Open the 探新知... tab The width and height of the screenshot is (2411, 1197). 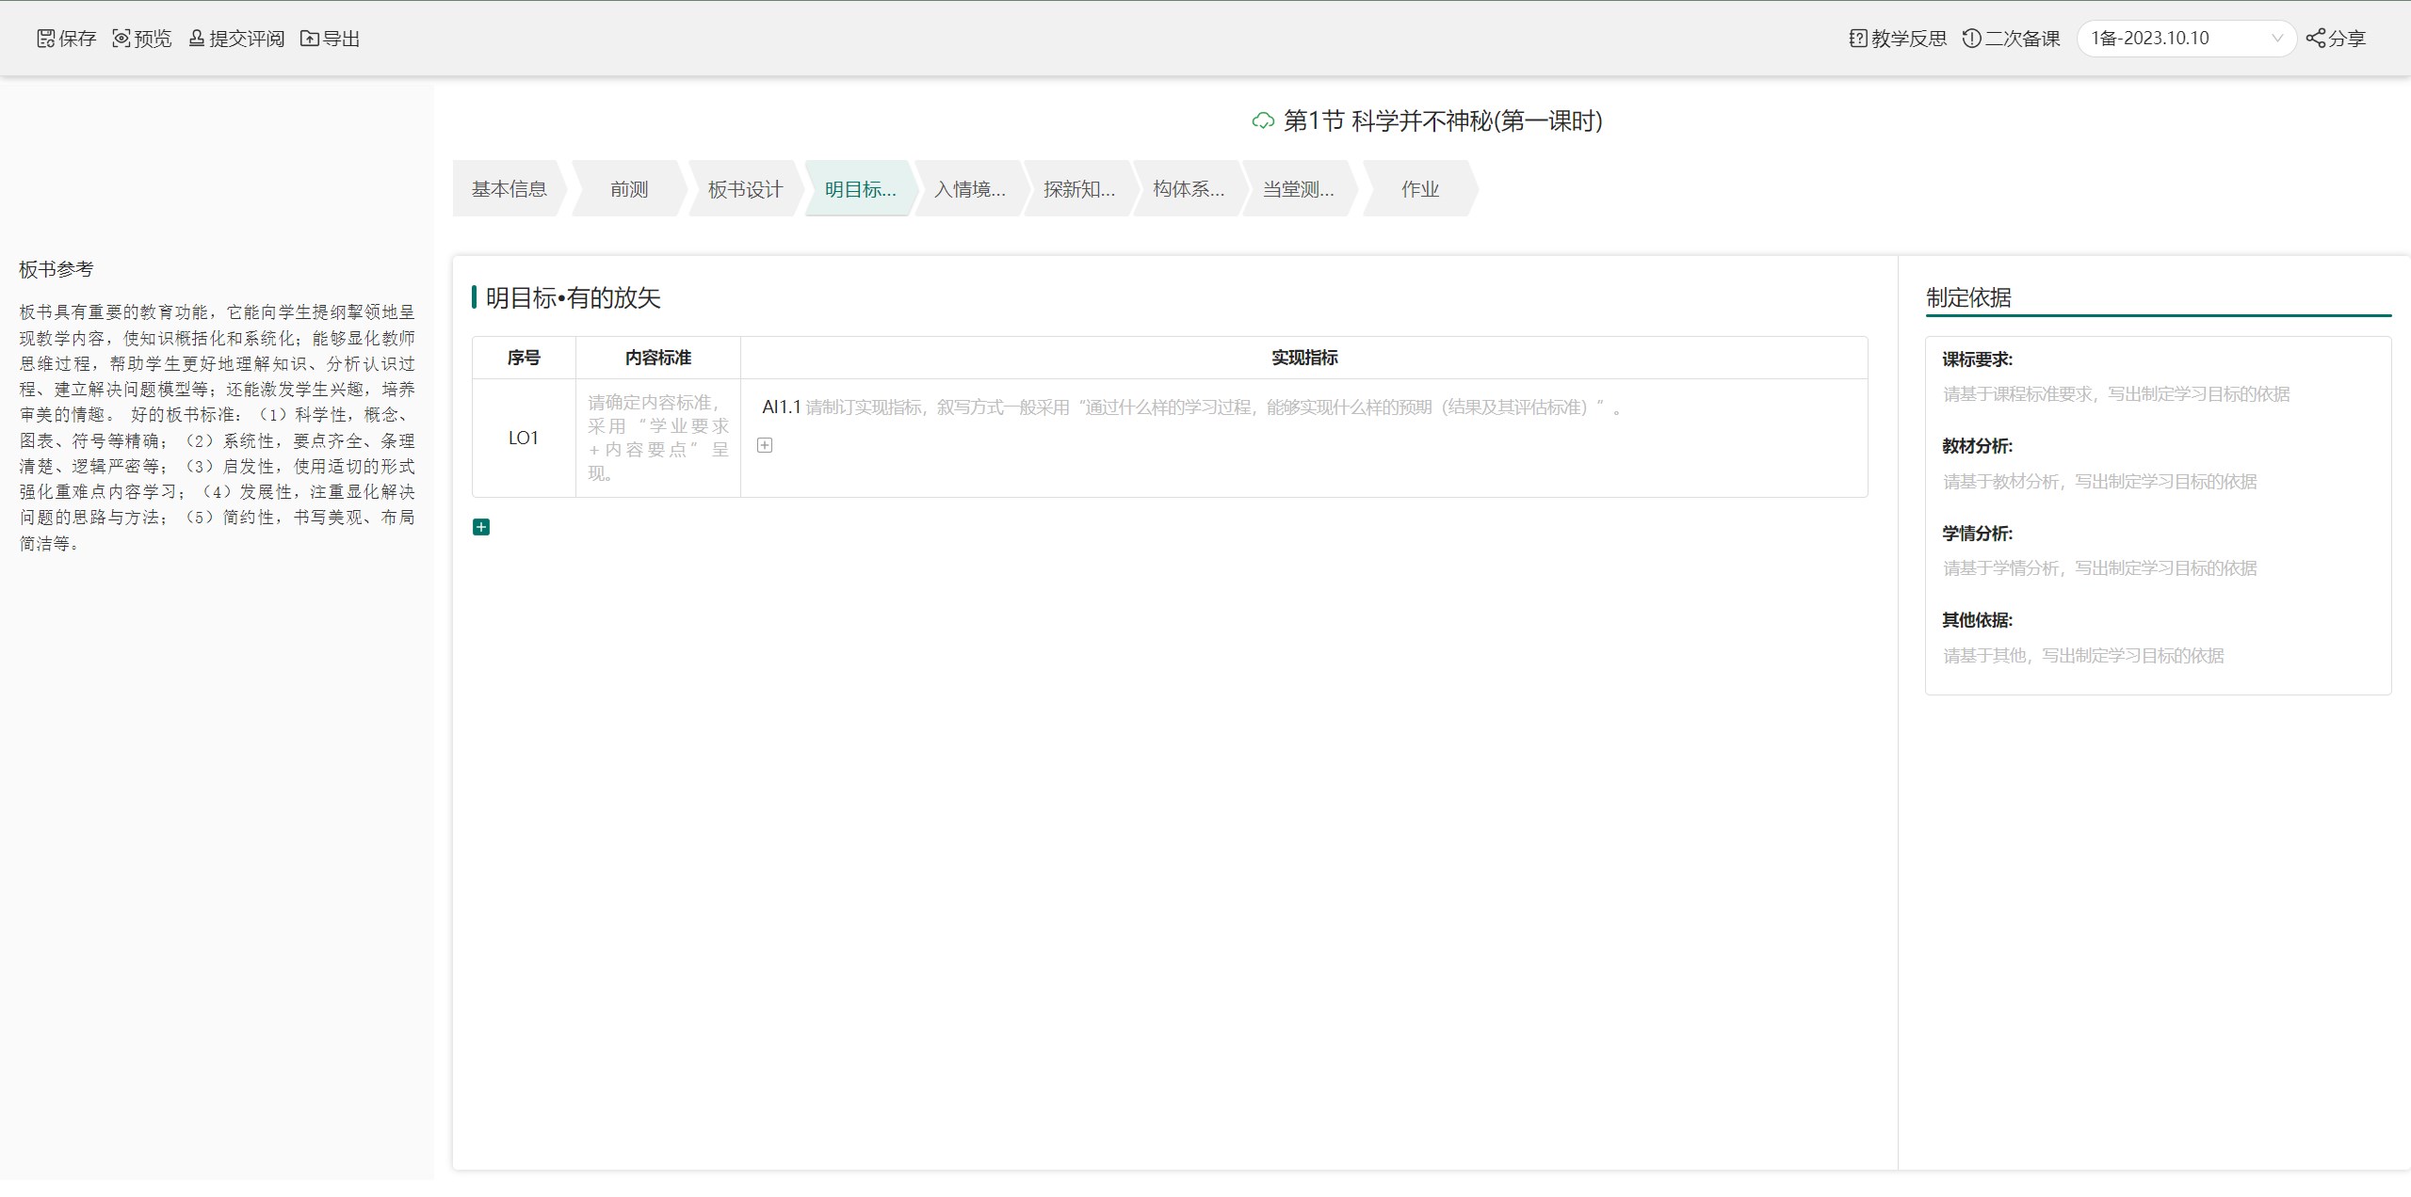1079,189
